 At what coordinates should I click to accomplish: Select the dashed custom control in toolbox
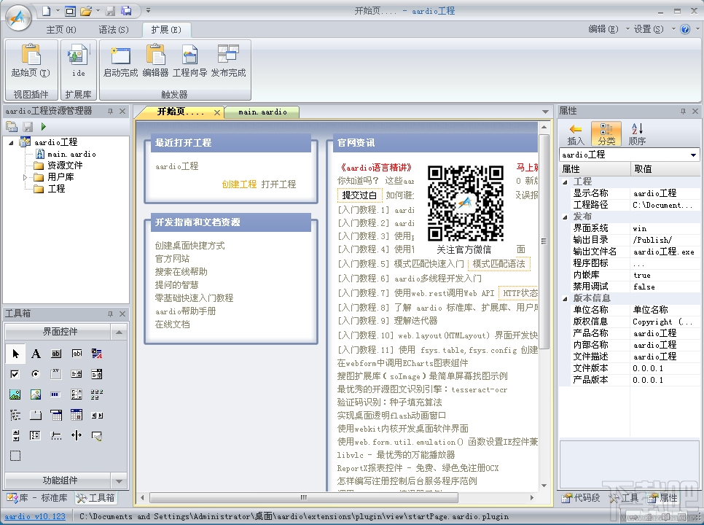click(x=15, y=456)
